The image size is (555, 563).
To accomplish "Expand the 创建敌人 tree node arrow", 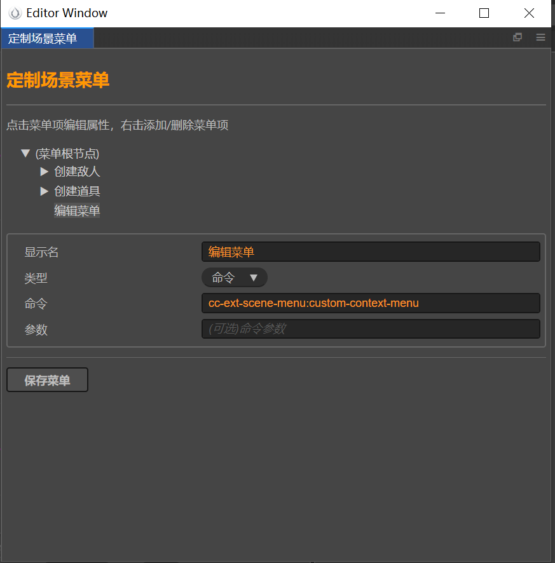I will (x=44, y=172).
